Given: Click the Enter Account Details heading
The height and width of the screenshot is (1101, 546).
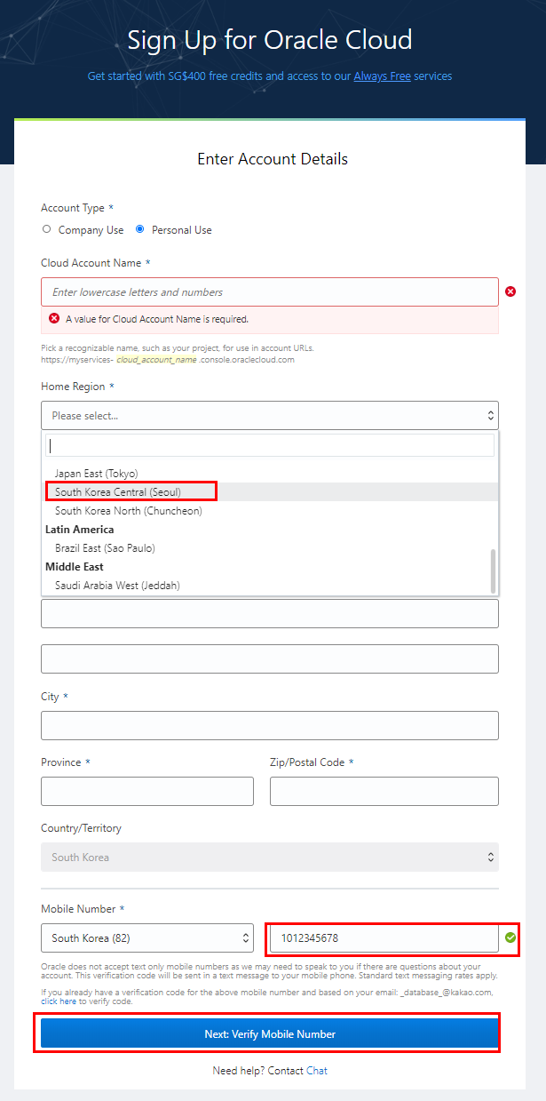Looking at the screenshot, I should click(x=273, y=159).
